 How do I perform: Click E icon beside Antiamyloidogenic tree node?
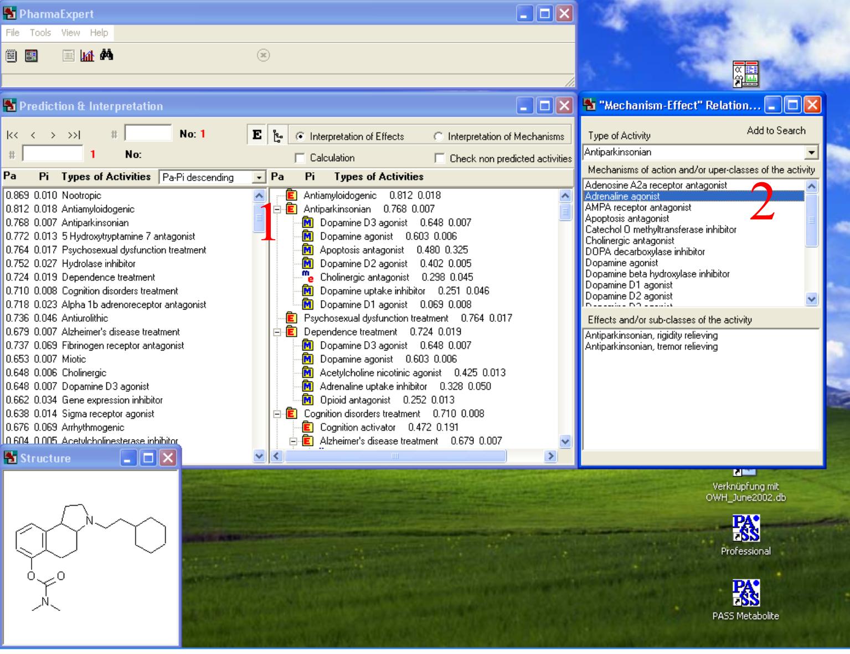(291, 195)
